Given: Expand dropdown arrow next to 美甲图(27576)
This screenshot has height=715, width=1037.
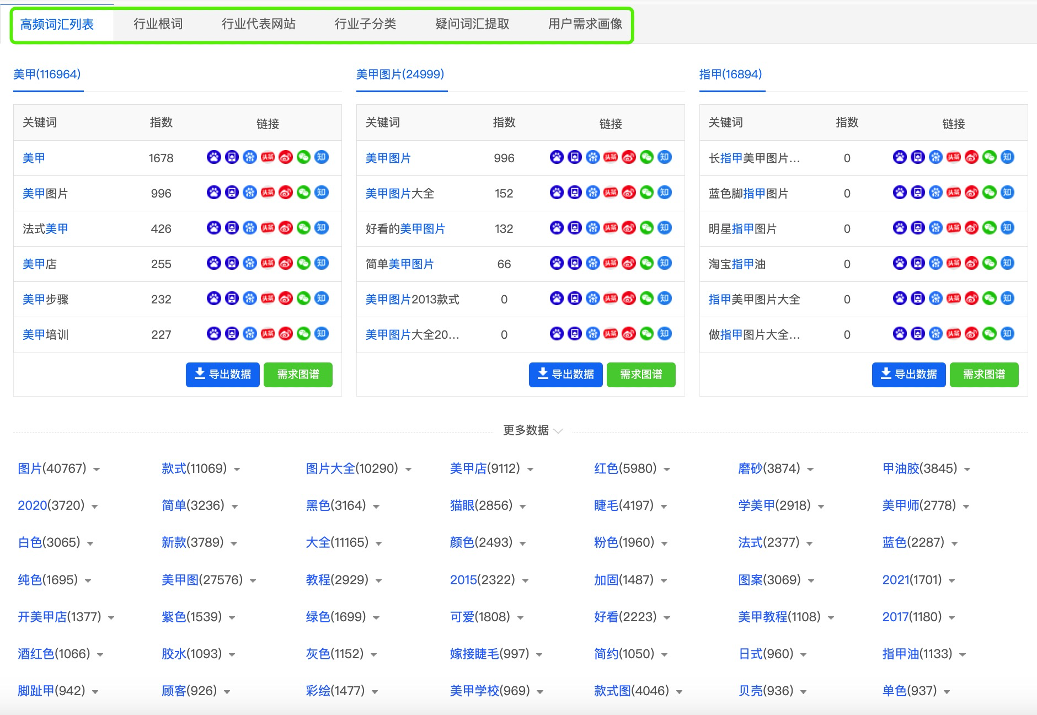Looking at the screenshot, I should [253, 581].
